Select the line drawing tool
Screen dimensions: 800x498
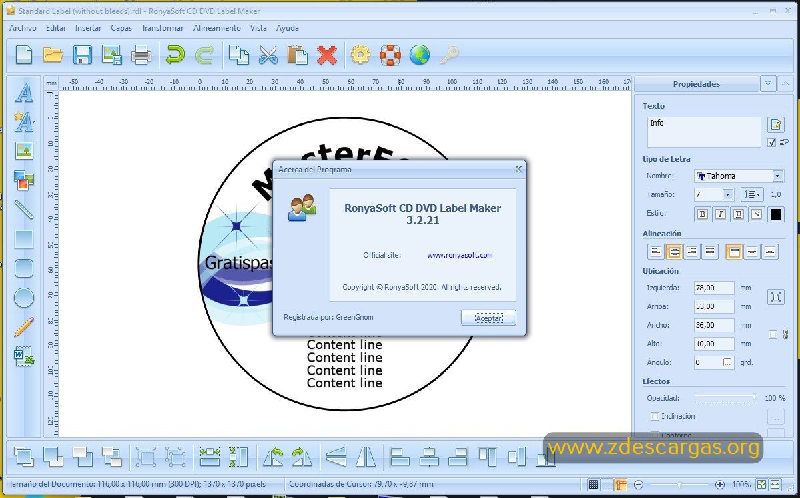24,209
